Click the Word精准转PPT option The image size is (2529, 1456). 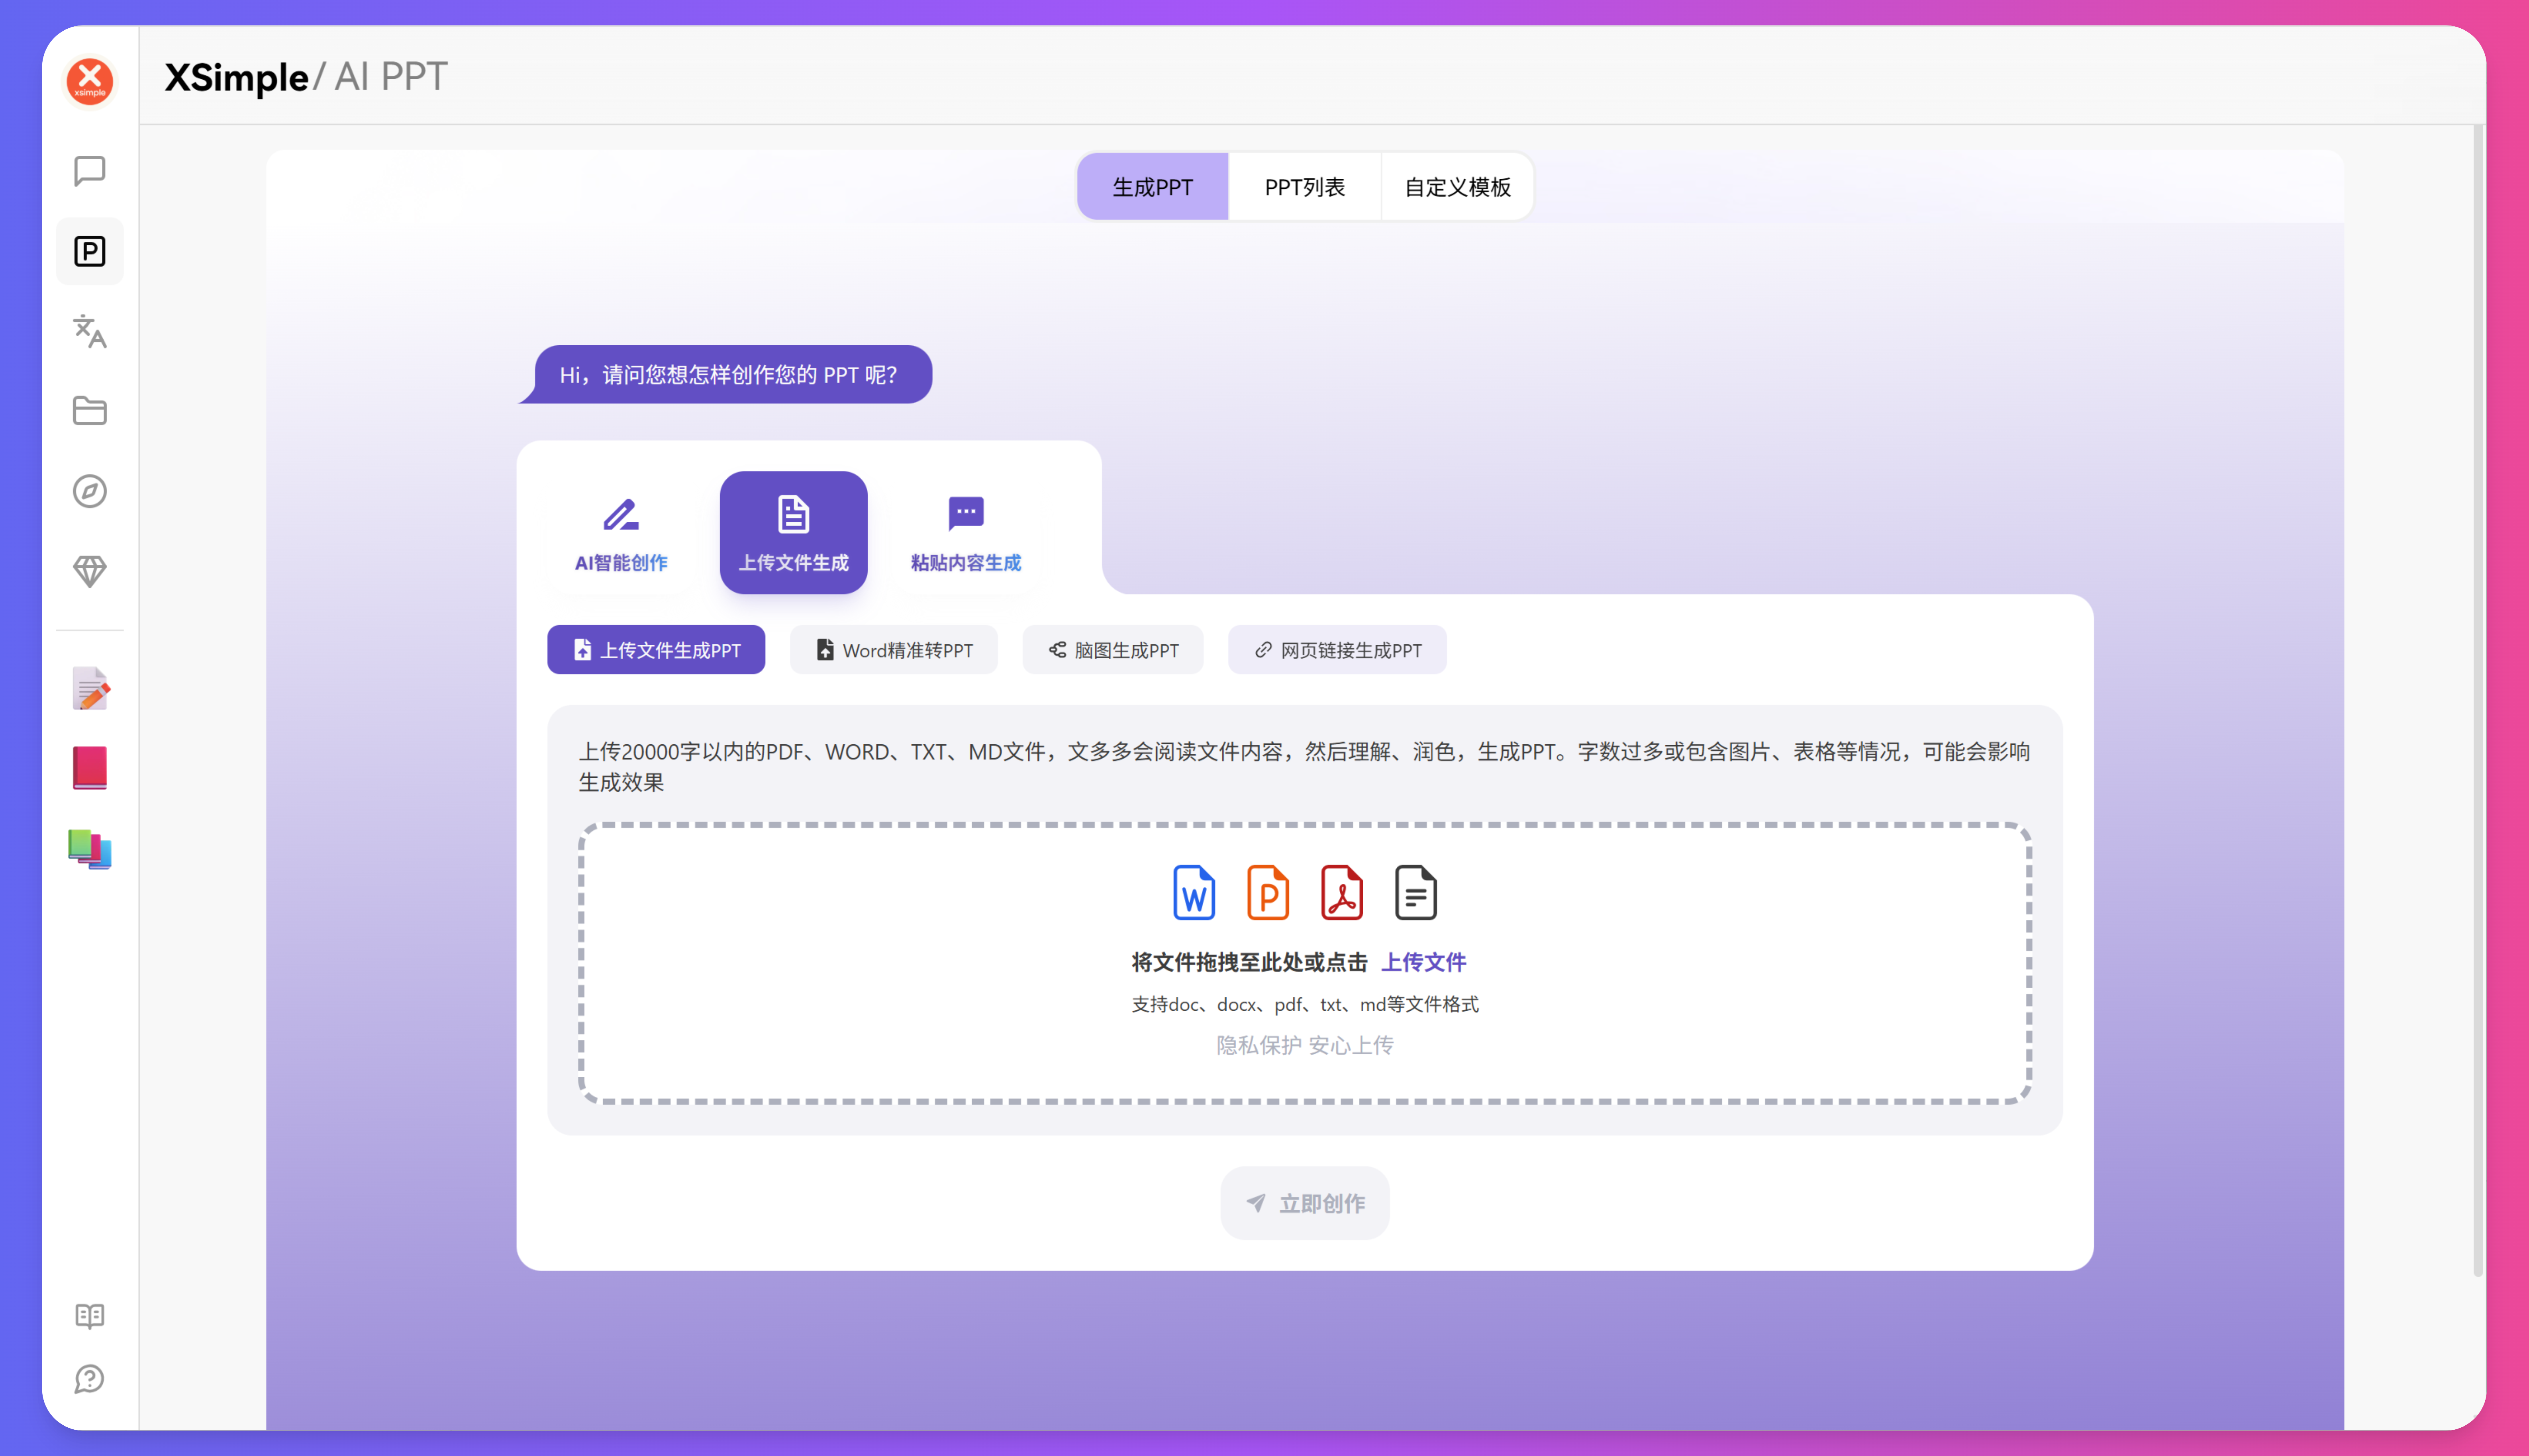pyautogui.click(x=893, y=649)
